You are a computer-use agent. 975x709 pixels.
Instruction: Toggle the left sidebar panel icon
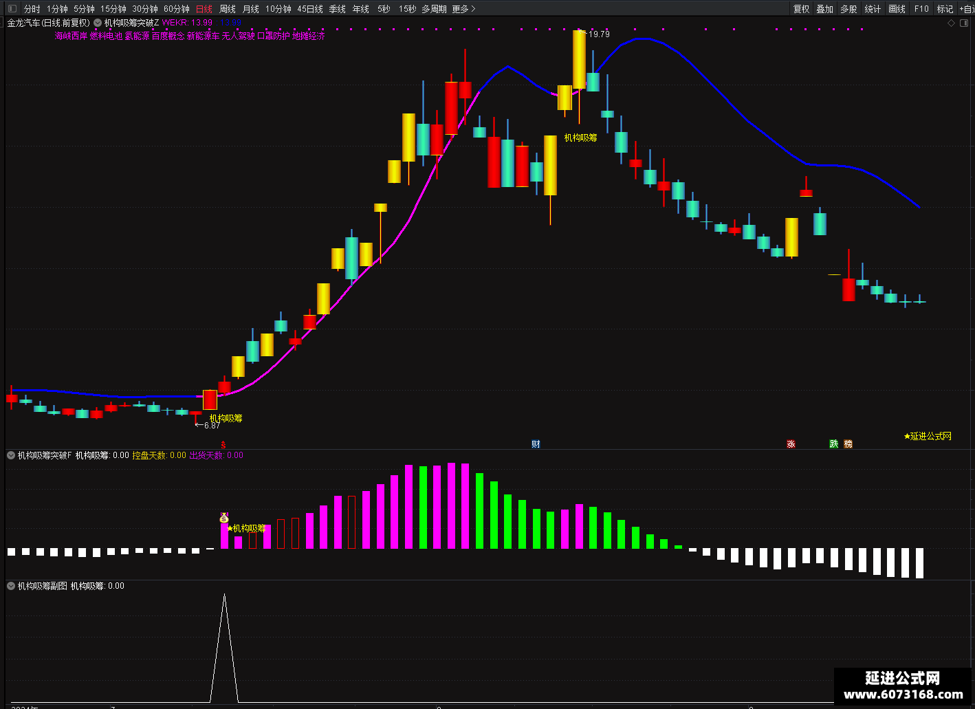click(12, 9)
